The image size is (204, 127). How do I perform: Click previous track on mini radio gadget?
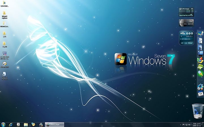click(187, 33)
